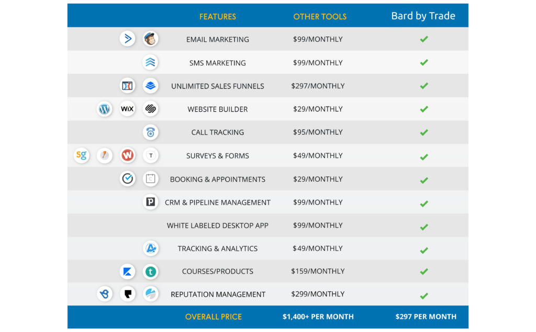Select the Kajabi 'K' icon
Screen dimensions: 536x332
[127, 271]
